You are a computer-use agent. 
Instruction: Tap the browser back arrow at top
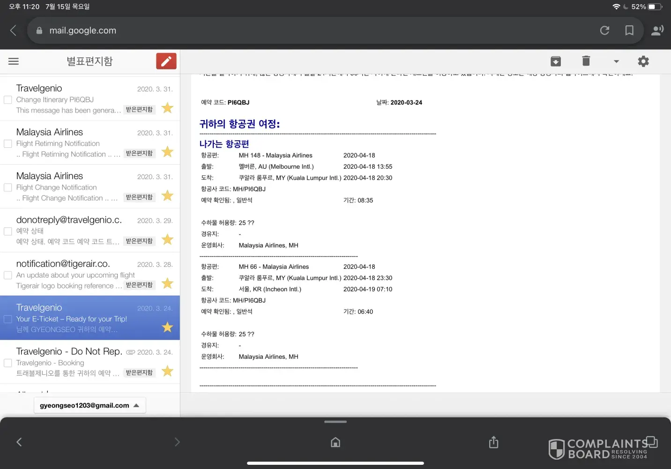pyautogui.click(x=13, y=30)
